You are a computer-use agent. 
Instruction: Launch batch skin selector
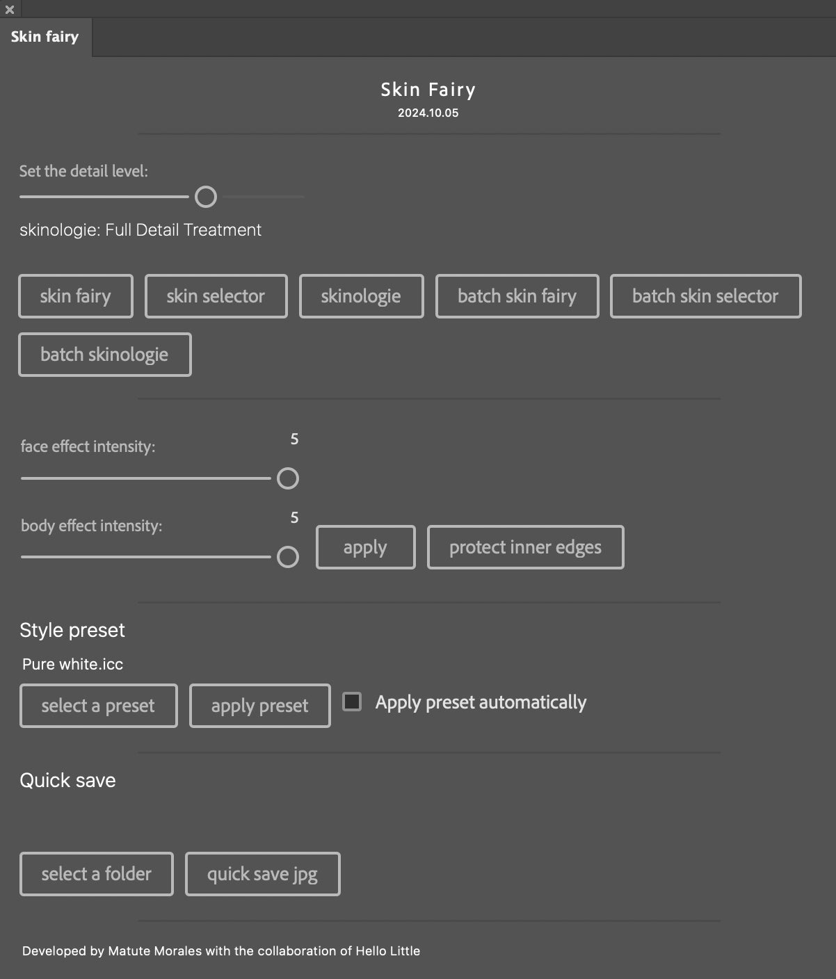(x=705, y=296)
